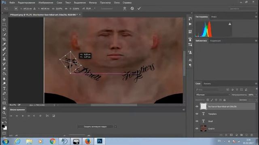Select the Healing Brush tool
259x145 pixels.
4,49
